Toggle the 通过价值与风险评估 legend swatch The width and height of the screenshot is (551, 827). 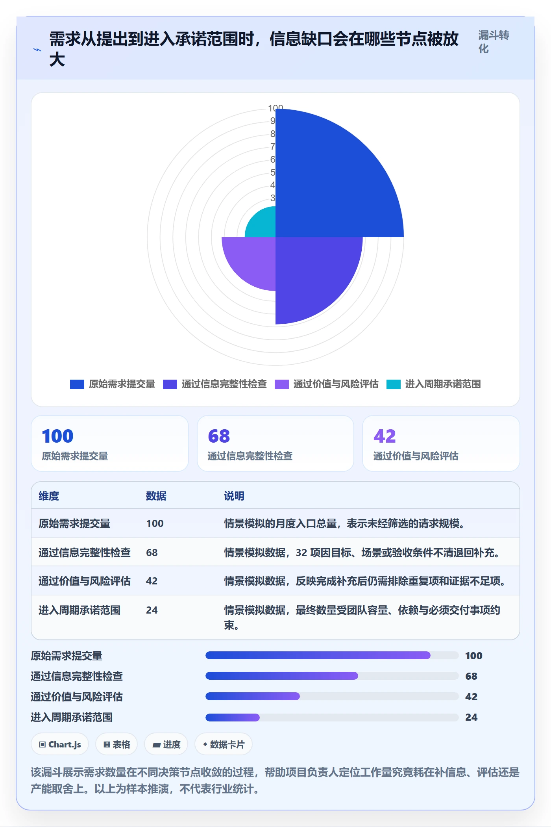(282, 384)
